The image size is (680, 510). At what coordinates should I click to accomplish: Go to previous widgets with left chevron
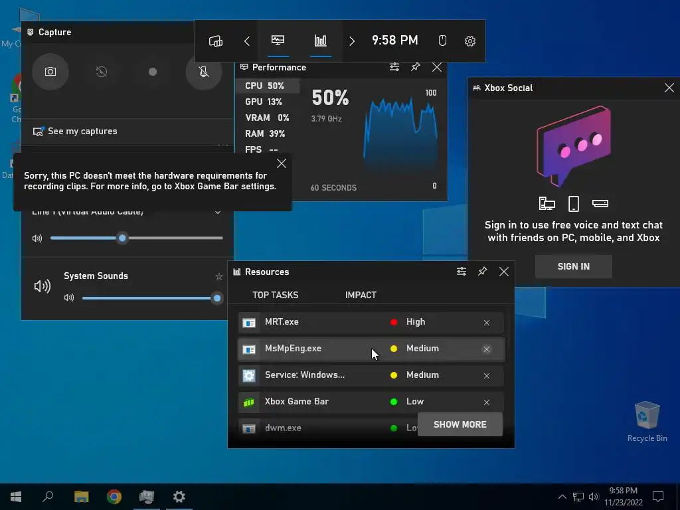247,41
